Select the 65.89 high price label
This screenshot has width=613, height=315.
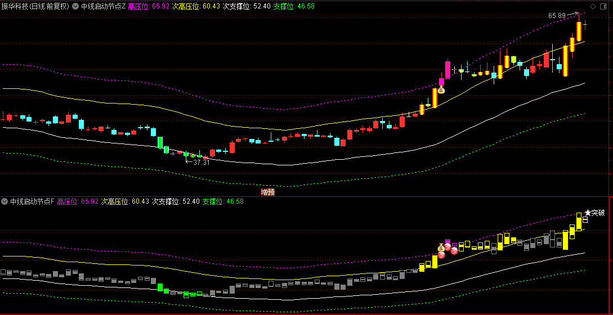[557, 16]
